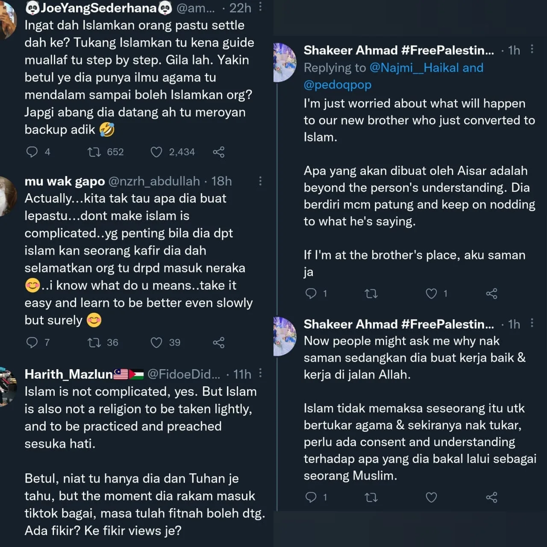Retweet JoeYangSederhana's tweet with 652 retweets
Screen dimensions: 547x547
94,152
